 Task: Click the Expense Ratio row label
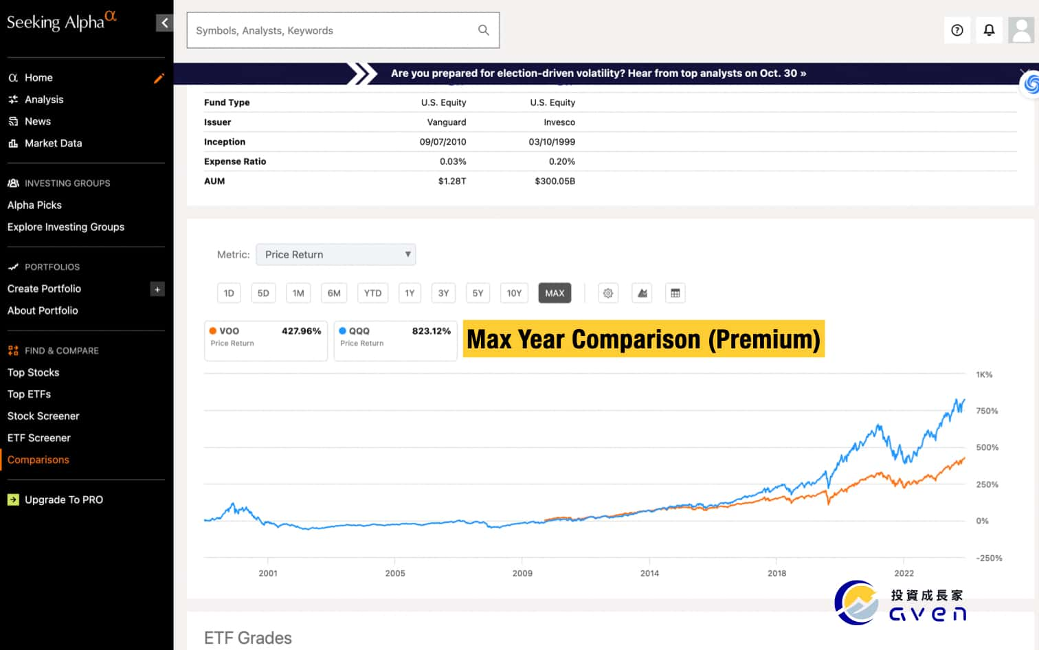(235, 161)
